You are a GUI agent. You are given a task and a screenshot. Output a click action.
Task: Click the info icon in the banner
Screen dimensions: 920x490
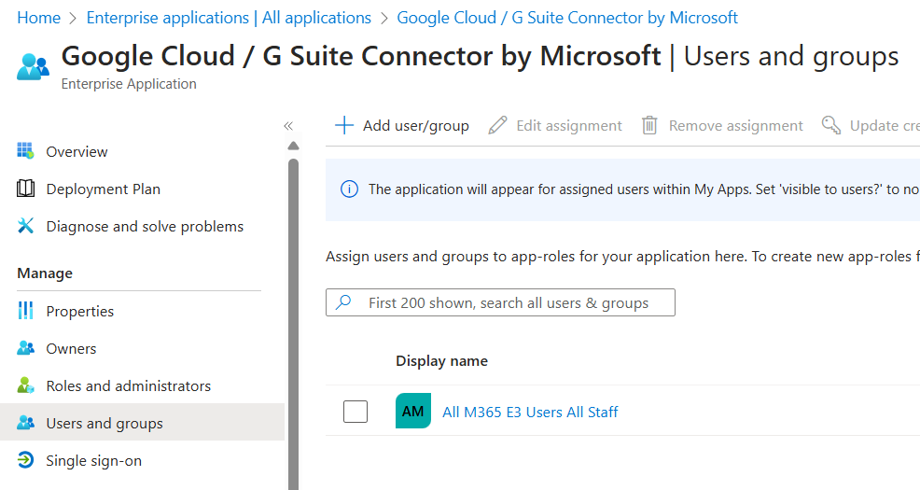click(x=349, y=189)
